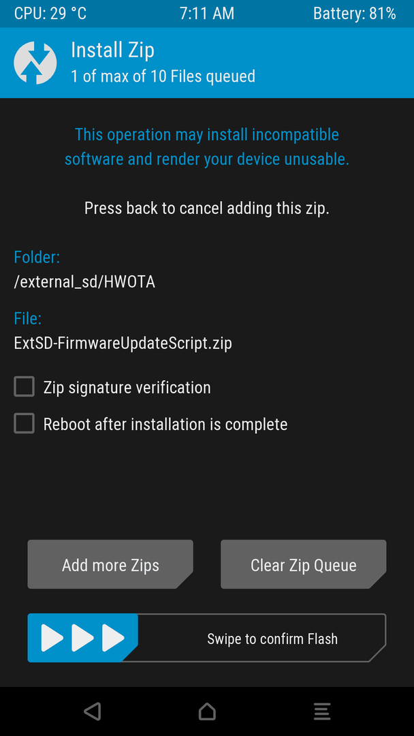Image resolution: width=414 pixels, height=736 pixels.
Task: Select the /external_sd/HWOTA folder path
Action: click(x=84, y=282)
